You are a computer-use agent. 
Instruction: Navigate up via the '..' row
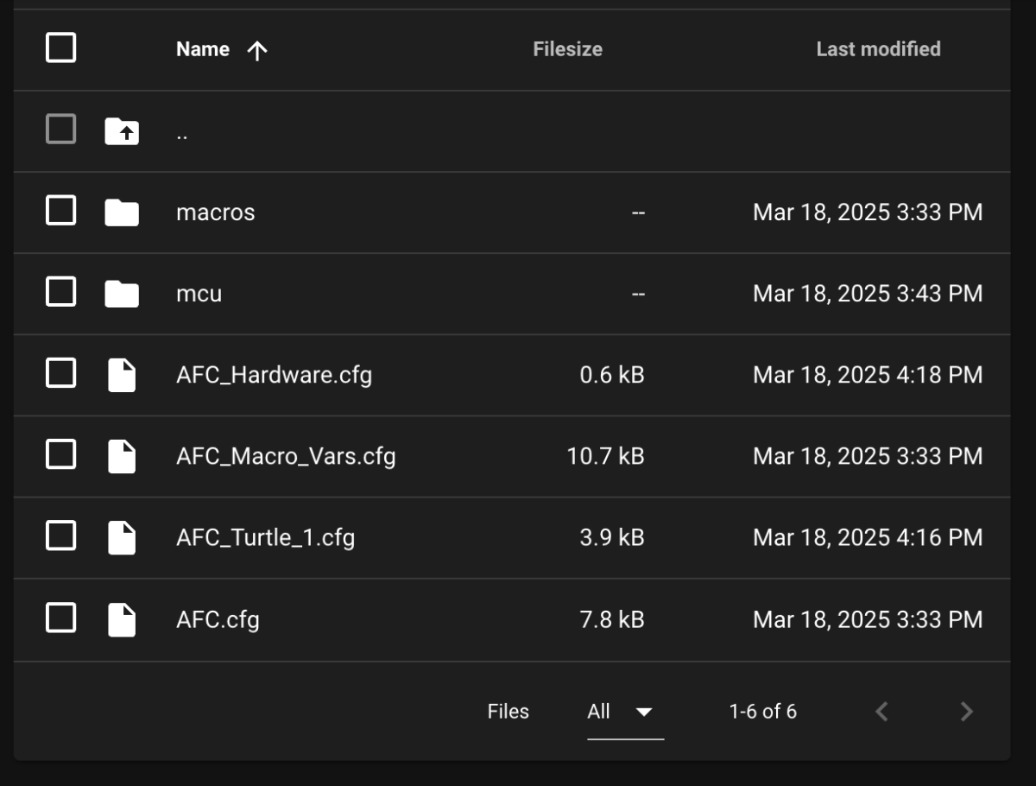coord(182,133)
